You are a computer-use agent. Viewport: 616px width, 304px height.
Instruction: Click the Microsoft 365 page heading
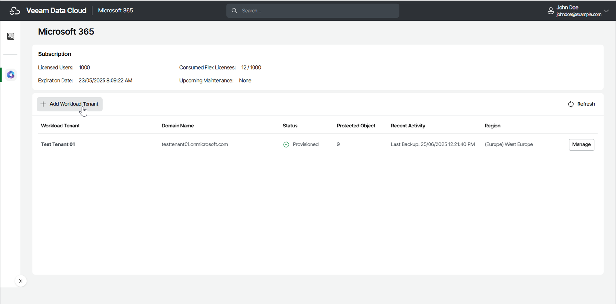click(66, 31)
